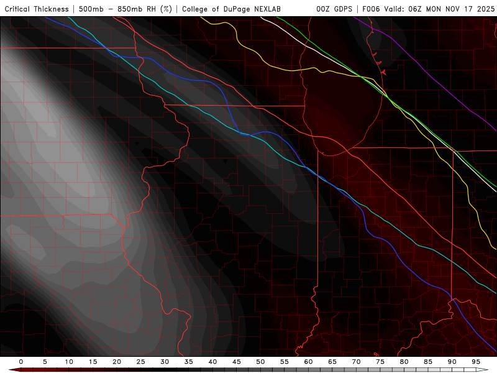Click the colorbar label "60"
The width and height of the screenshot is (497, 373).
pyautogui.click(x=308, y=362)
